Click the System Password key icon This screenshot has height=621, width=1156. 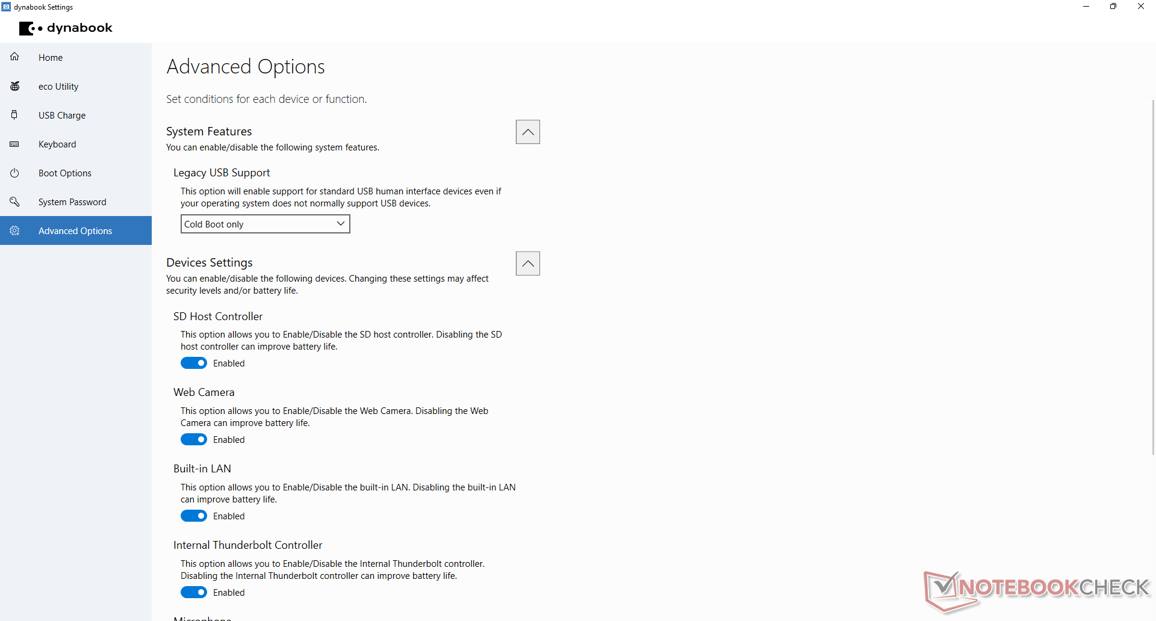14,202
